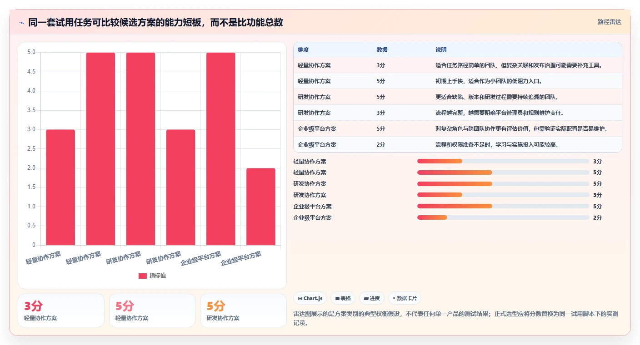Click the 2分 value beside the progress bar
Viewport: 640px width, 345px height.
pos(597,218)
